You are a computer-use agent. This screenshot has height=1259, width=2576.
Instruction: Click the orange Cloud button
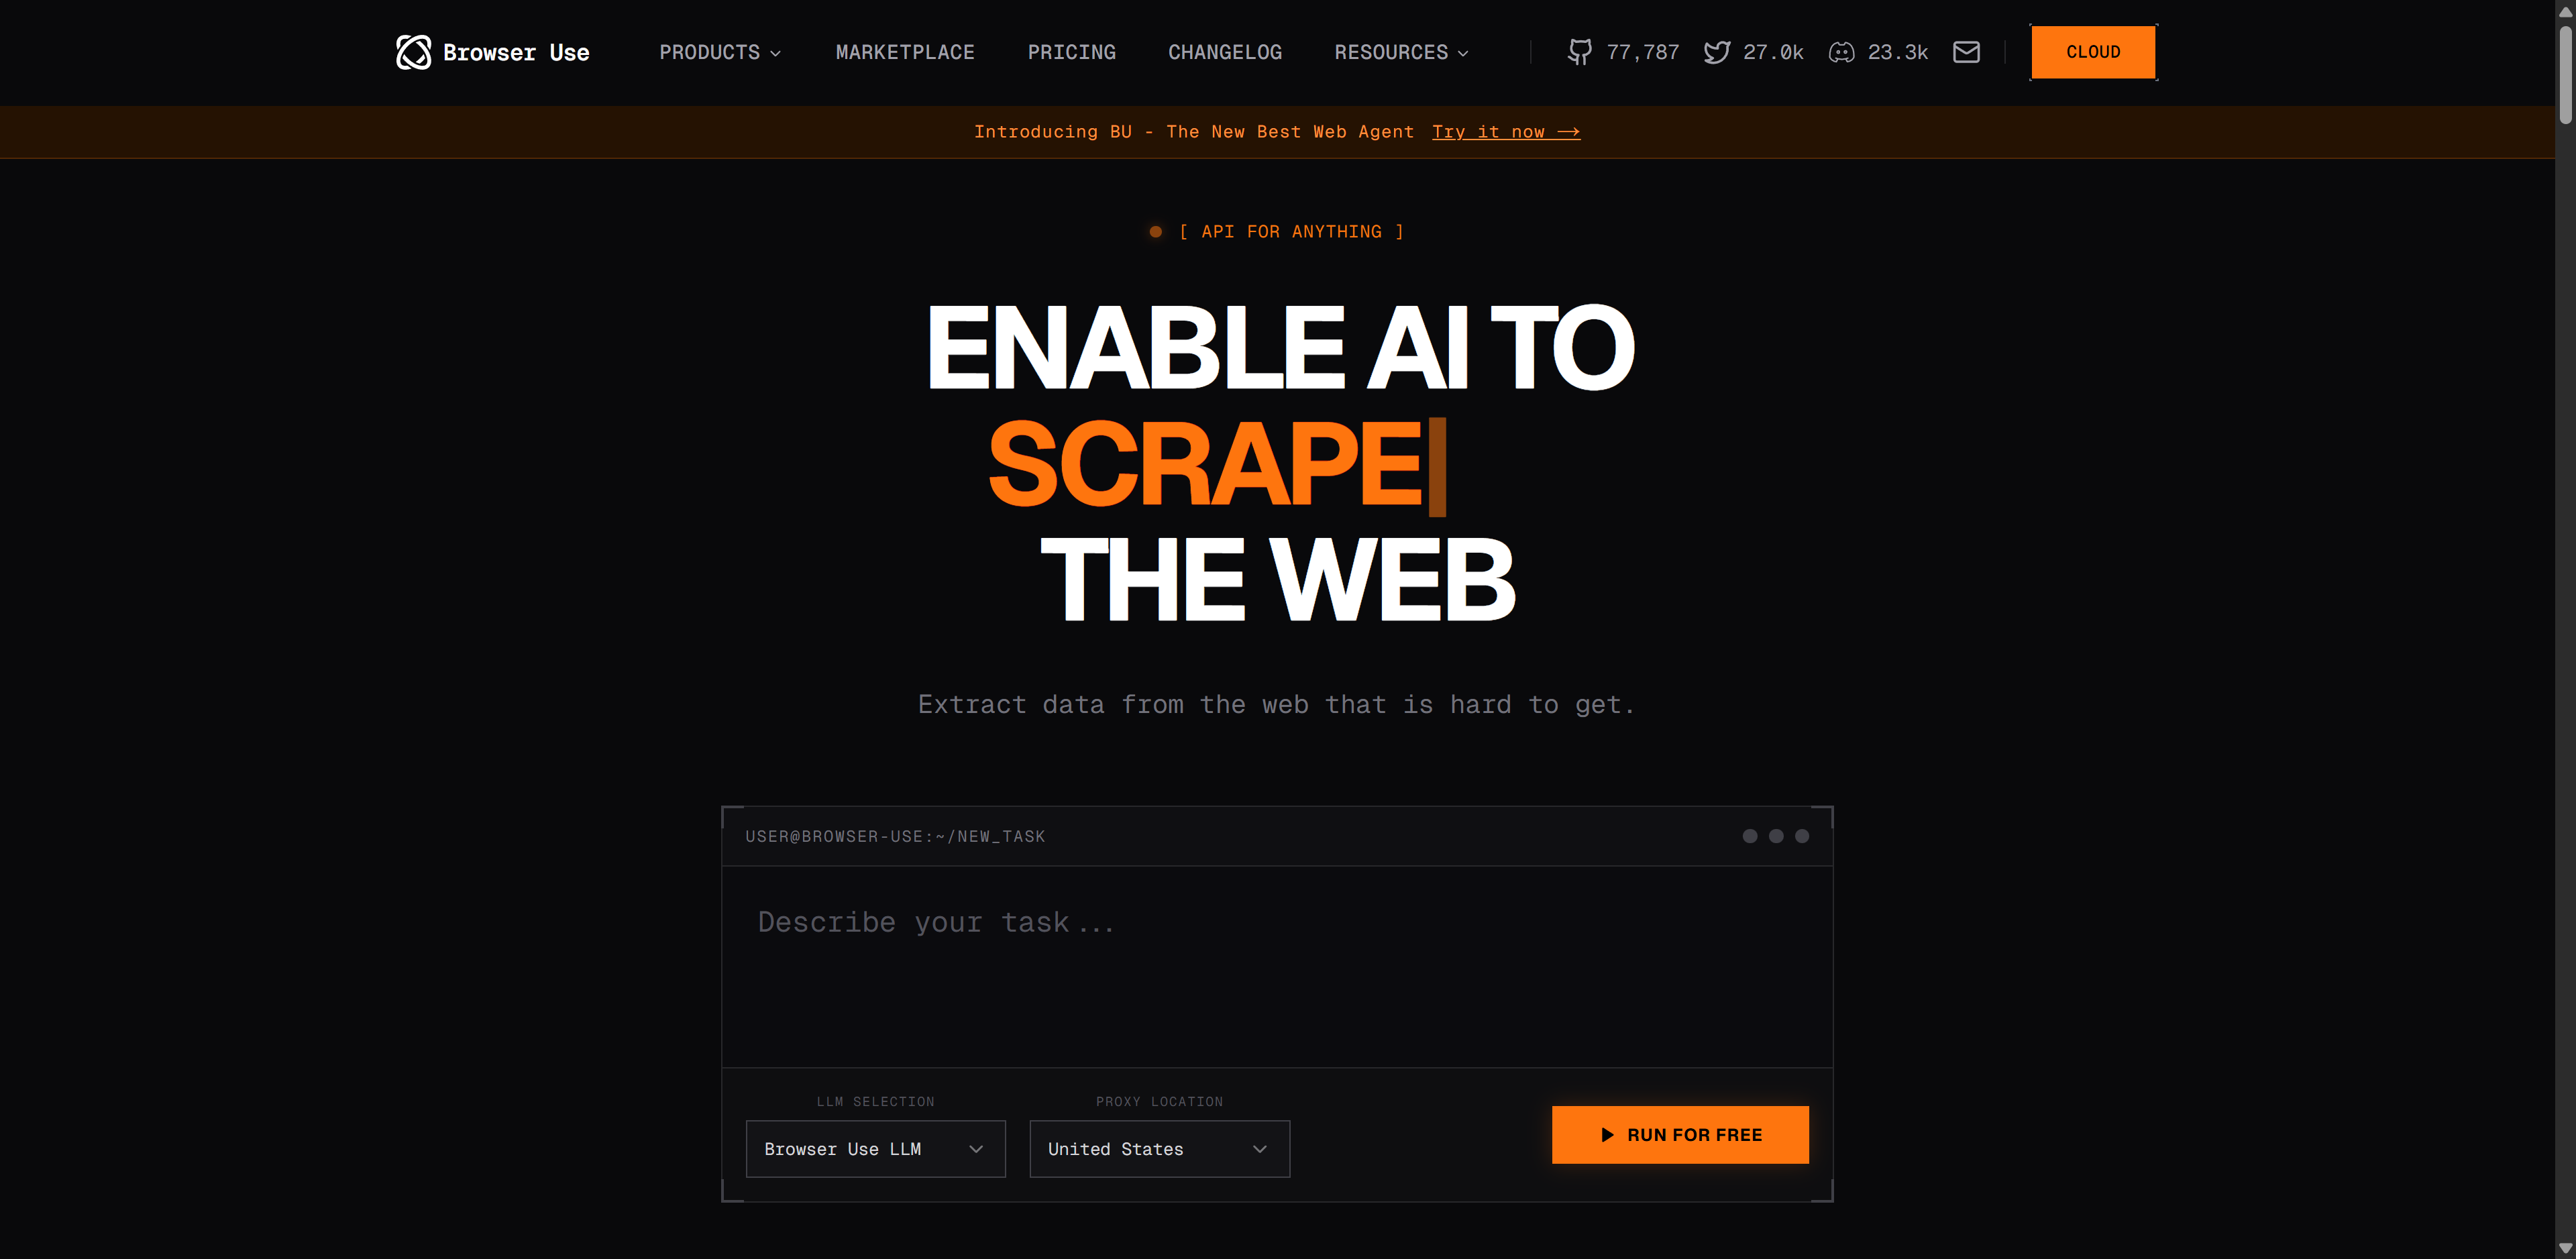click(2093, 52)
